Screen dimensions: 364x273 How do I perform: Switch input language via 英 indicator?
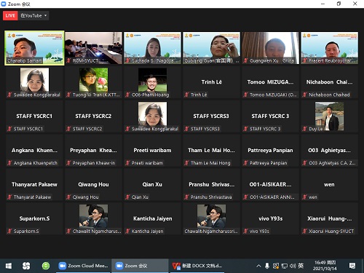click(301, 266)
